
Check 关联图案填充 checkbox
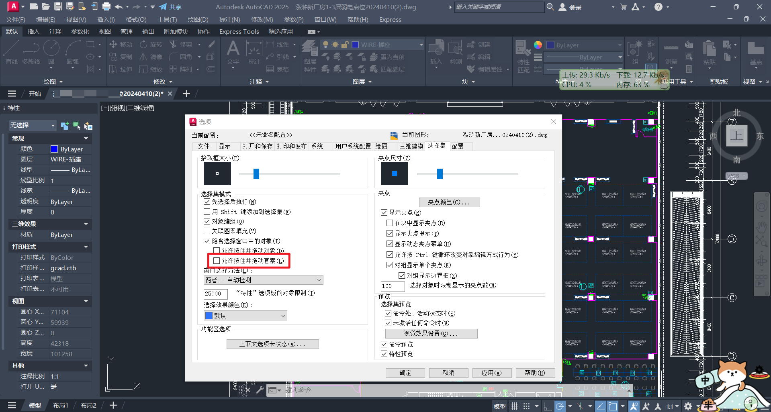tap(207, 231)
